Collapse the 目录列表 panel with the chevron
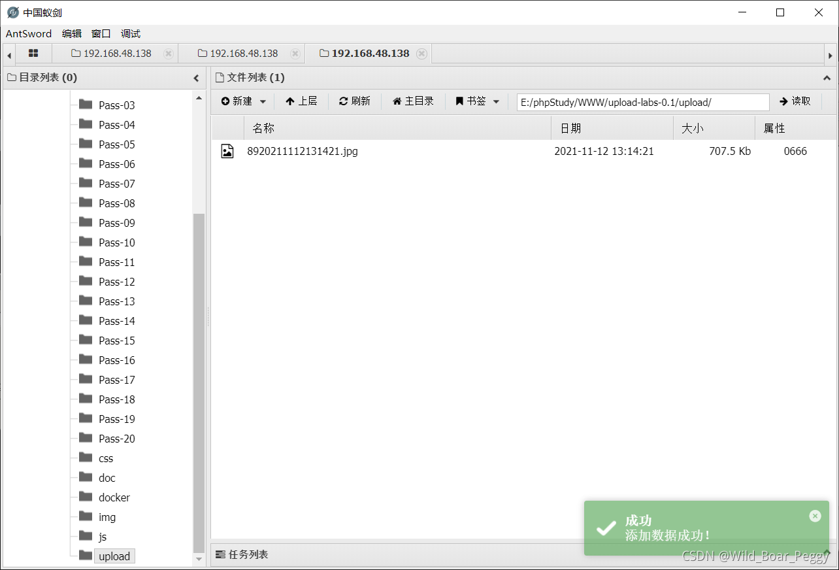The width and height of the screenshot is (839, 570). tap(196, 78)
